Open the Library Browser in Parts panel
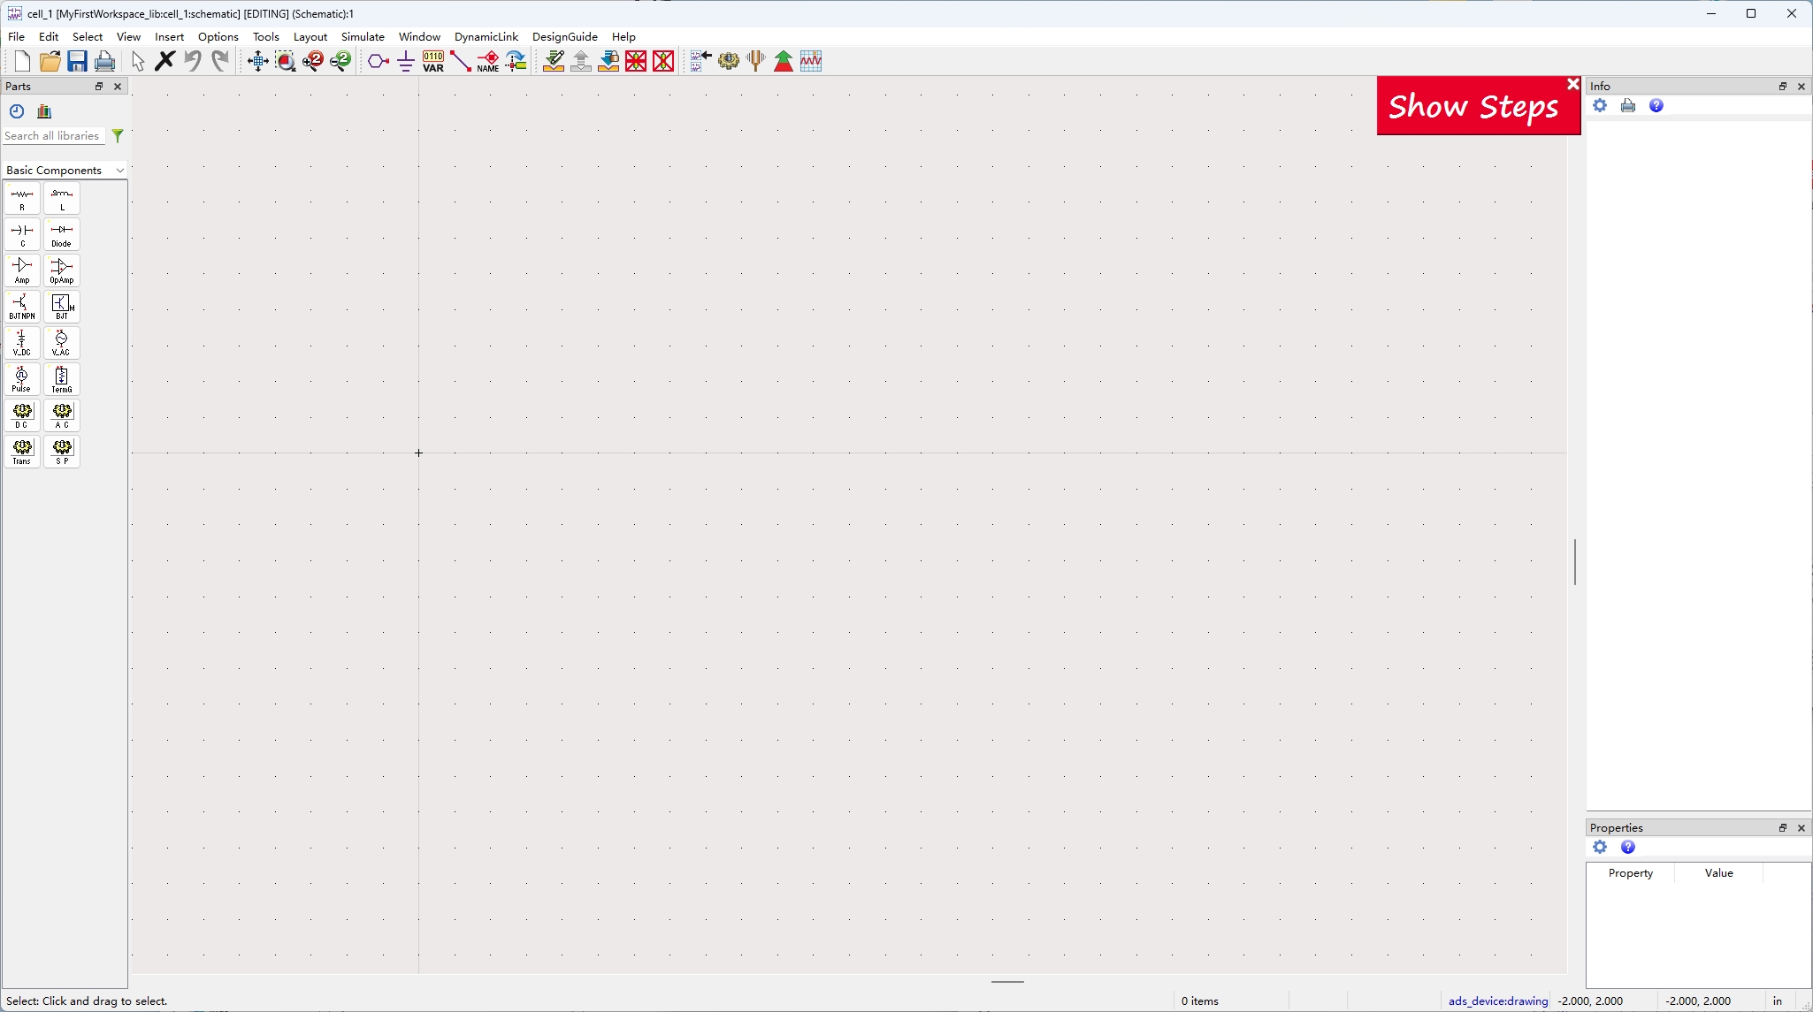The width and height of the screenshot is (1813, 1012). click(42, 111)
